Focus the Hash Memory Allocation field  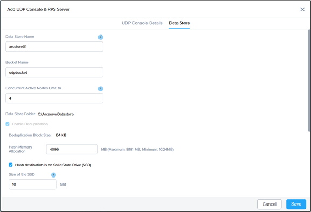coord(72,149)
